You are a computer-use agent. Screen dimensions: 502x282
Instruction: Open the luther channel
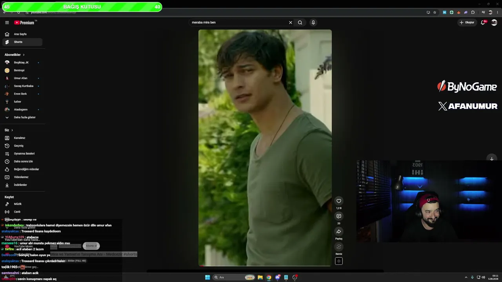(22, 102)
